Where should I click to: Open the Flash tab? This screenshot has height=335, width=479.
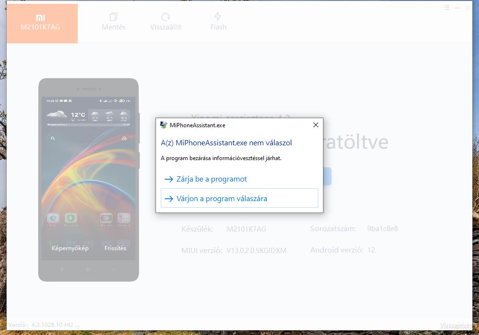(x=218, y=22)
